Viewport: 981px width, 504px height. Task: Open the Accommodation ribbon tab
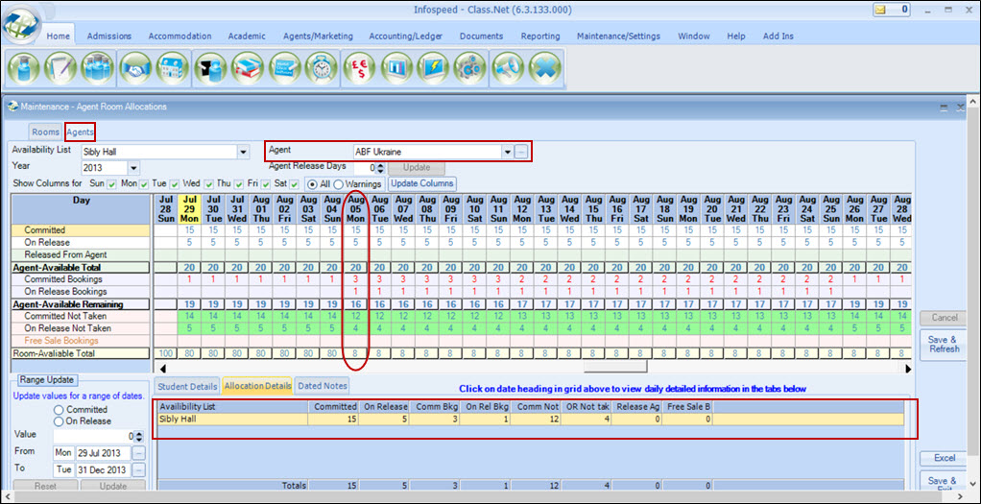coord(179,36)
